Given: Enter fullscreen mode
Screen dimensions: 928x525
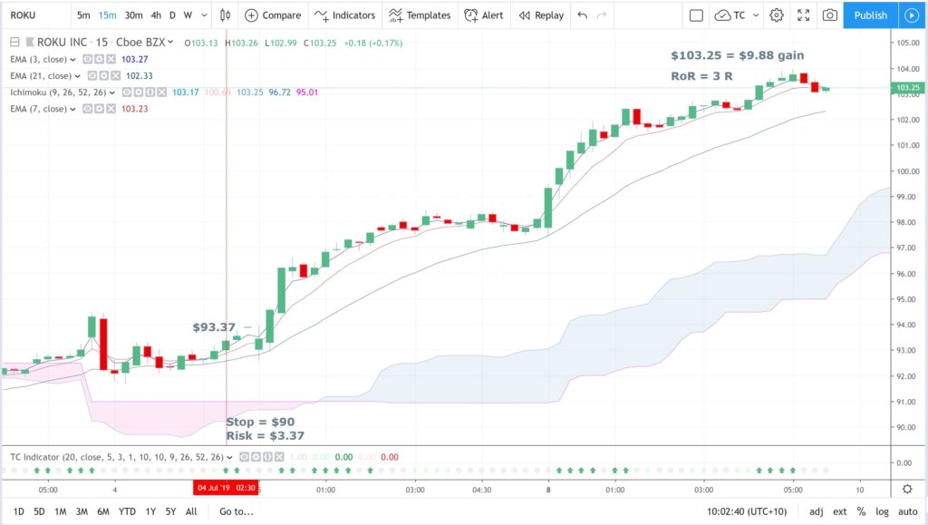Looking at the screenshot, I should click(803, 15).
